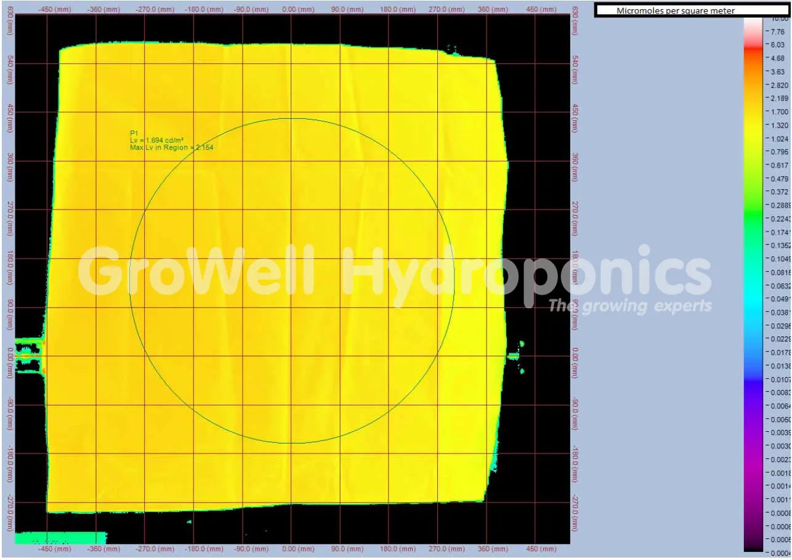The image size is (792, 560).
Task: Click the top axis 180.0 (mm) label
Action: 397,9
